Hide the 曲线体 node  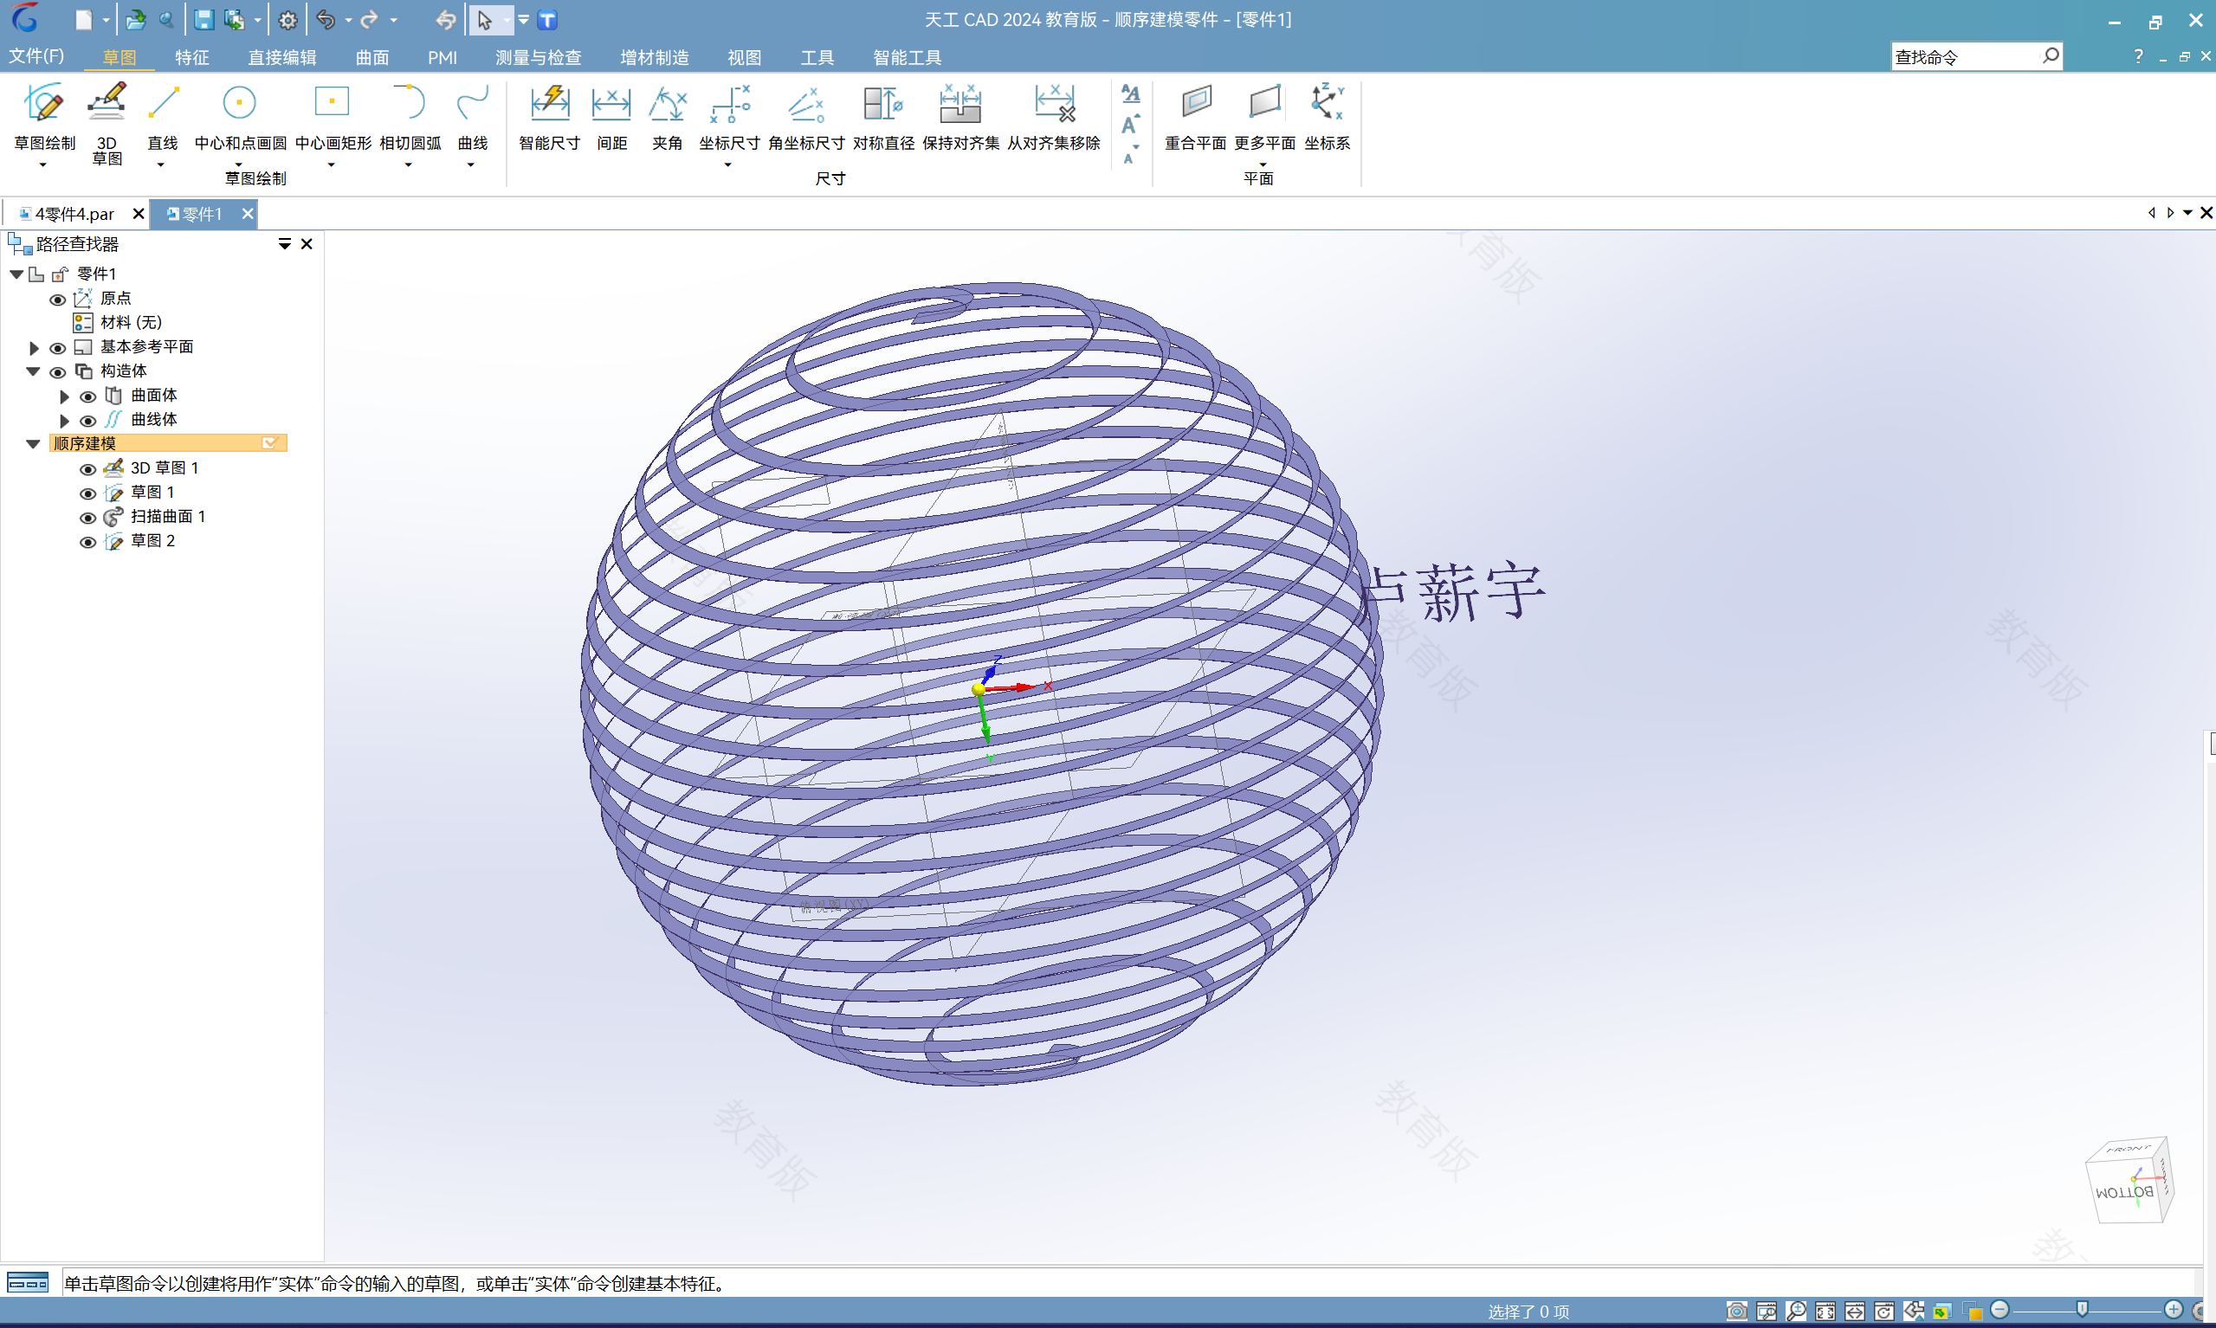[87, 420]
